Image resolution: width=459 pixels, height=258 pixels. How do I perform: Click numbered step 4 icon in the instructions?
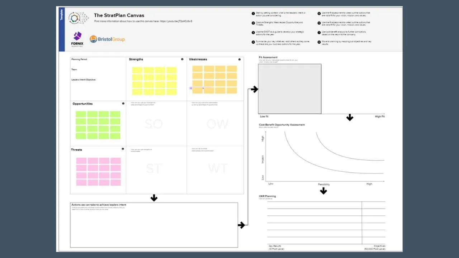[x=253, y=42]
